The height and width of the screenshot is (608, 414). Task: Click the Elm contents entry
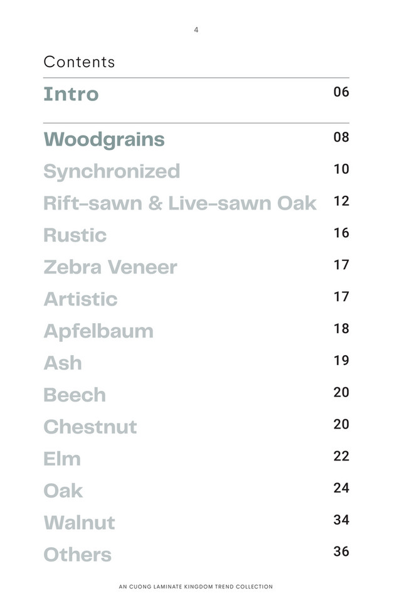point(62,459)
